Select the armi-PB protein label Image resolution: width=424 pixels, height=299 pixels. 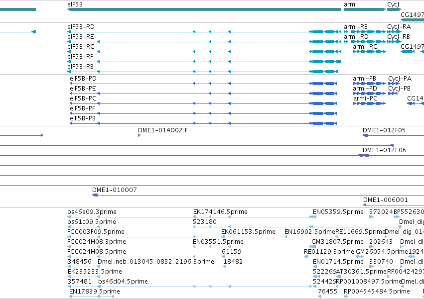[364, 79]
